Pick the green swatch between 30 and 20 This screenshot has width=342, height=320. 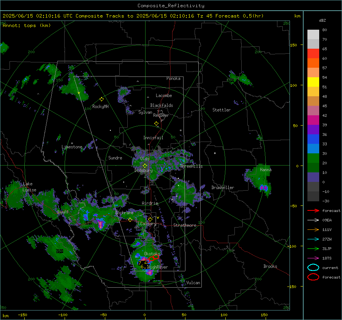(x=313, y=158)
